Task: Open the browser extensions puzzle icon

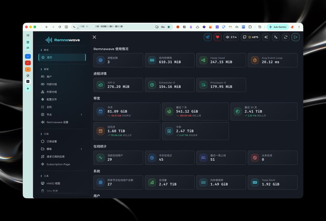Action: tap(250, 27)
